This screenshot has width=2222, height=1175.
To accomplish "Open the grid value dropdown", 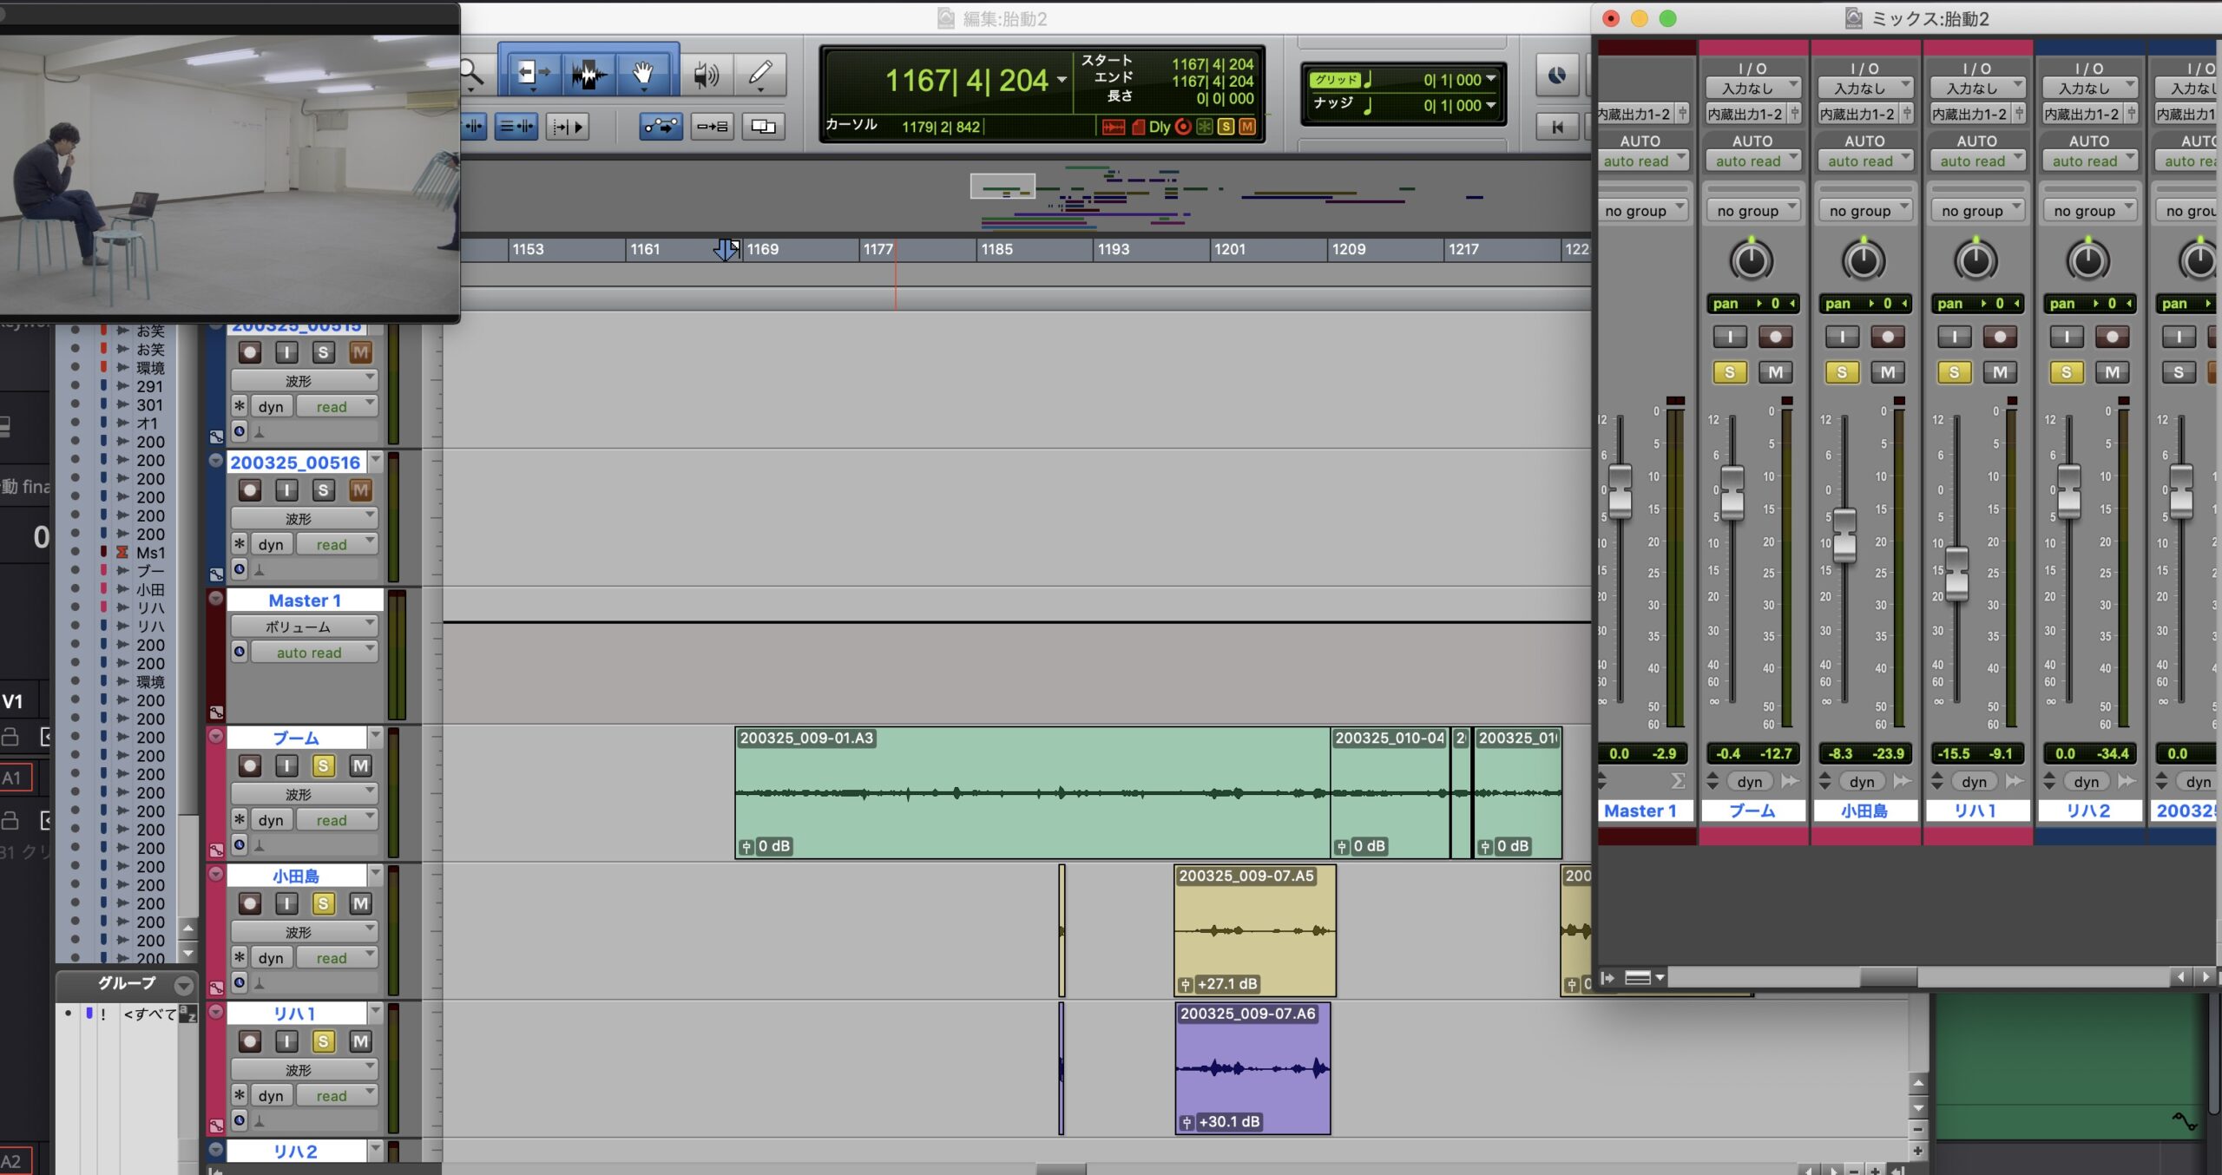I will tap(1491, 79).
